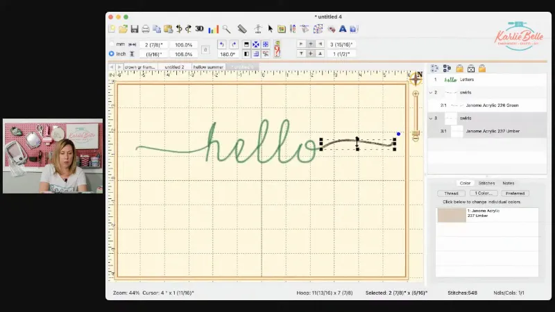The image size is (555, 312).
Task: Click the zoom slider handle beside canvas
Action: (416, 133)
